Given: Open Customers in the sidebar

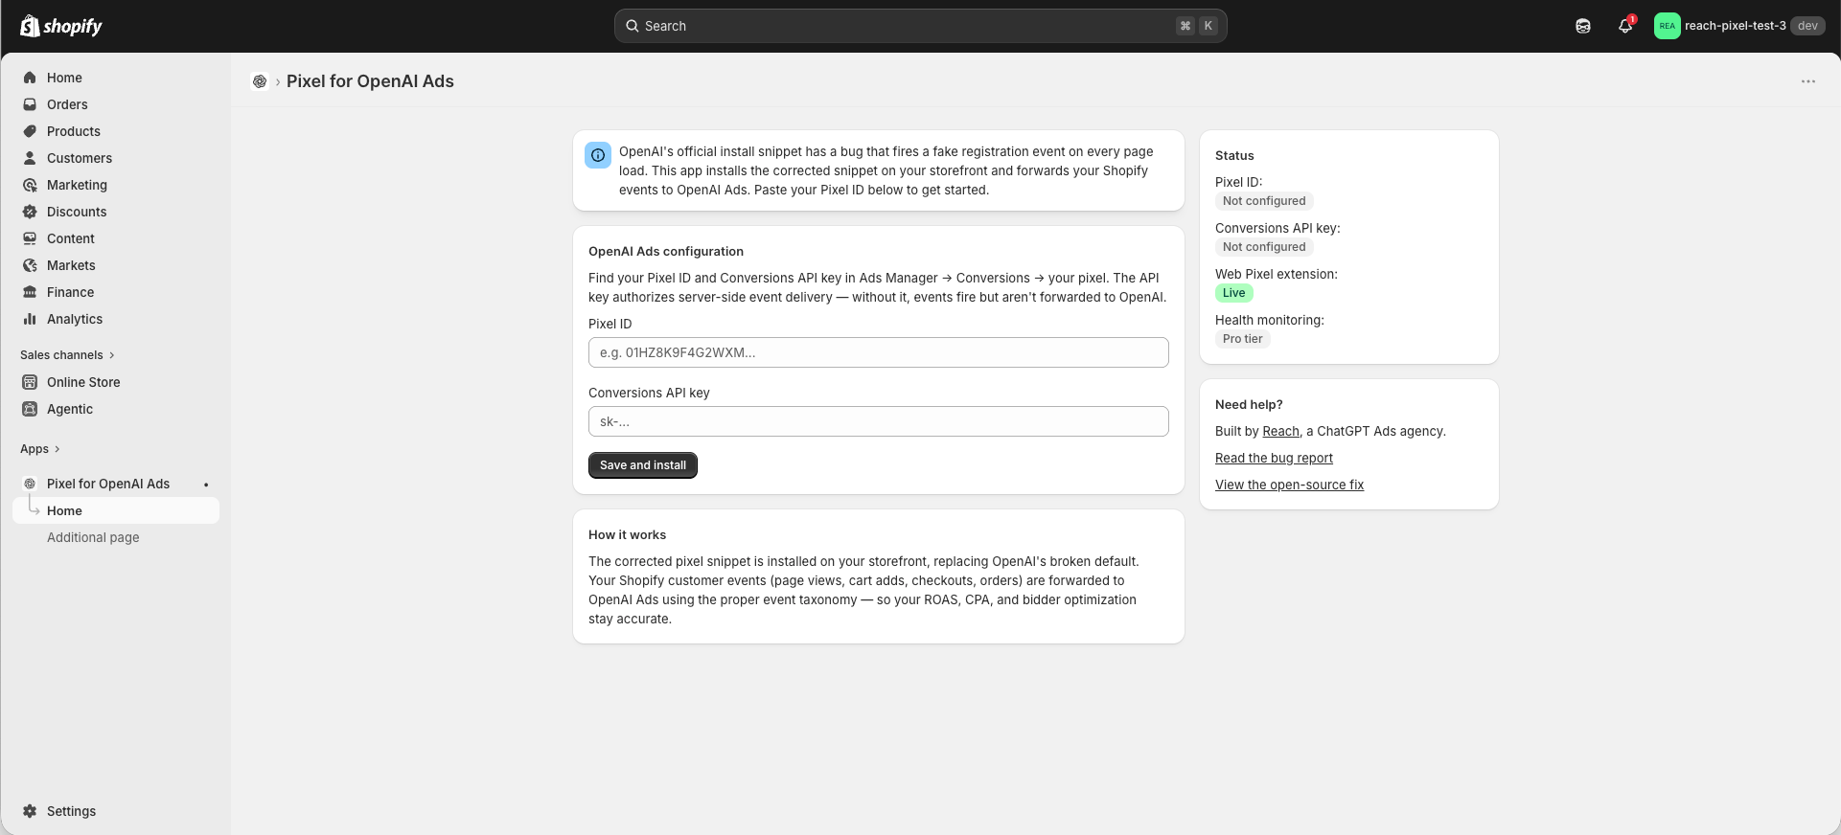Looking at the screenshot, I should click(x=80, y=158).
